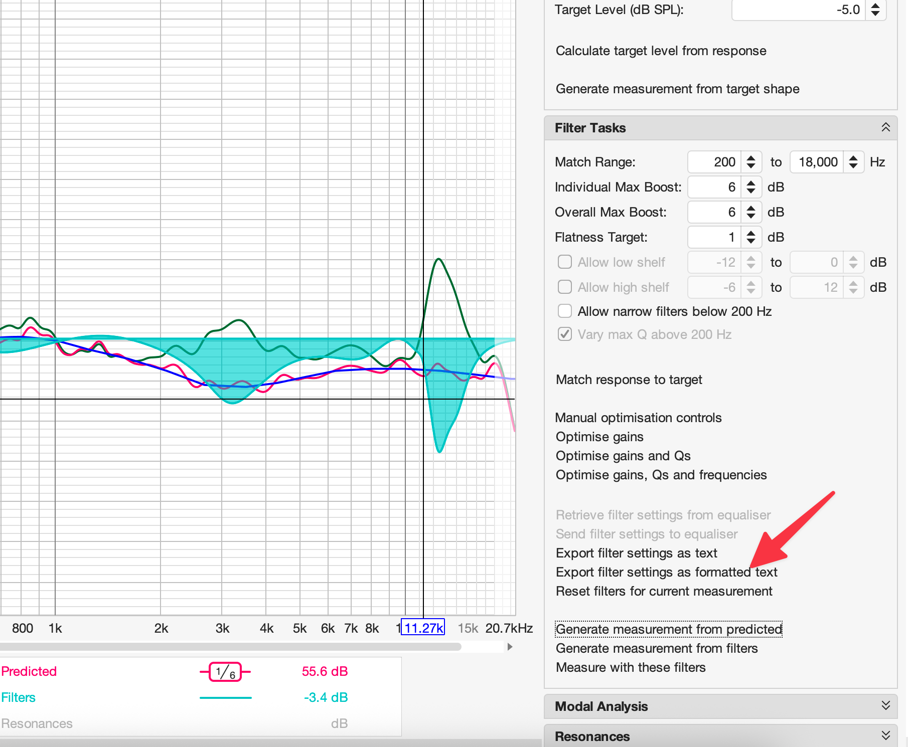This screenshot has width=908, height=747.
Task: Click Match Range upper frequency stepper
Action: coord(853,162)
